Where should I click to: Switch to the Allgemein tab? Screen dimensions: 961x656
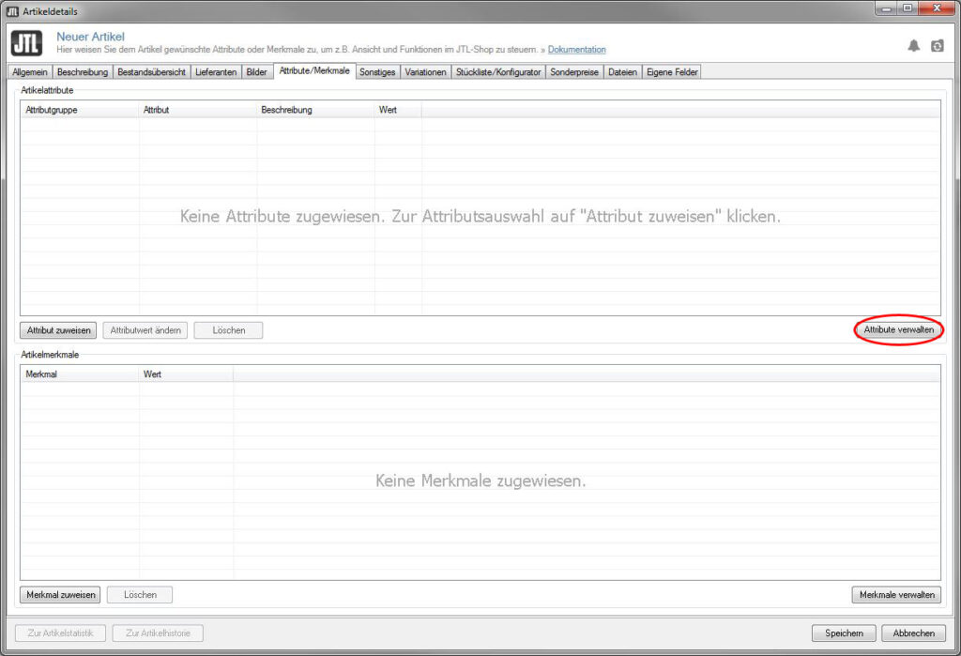point(30,72)
